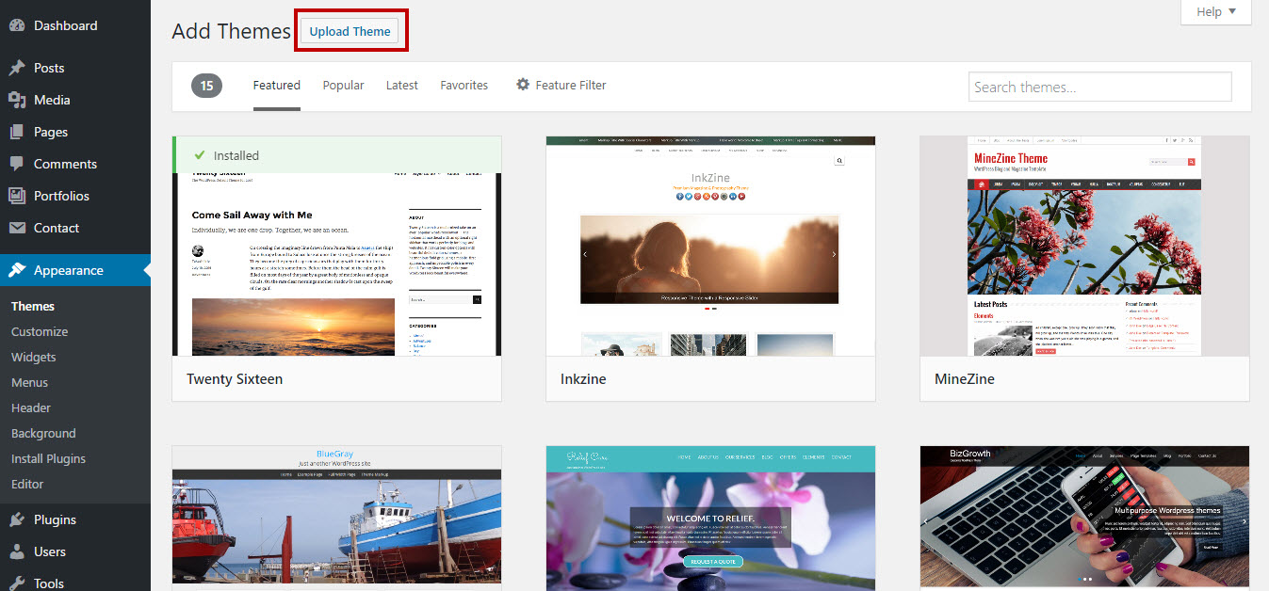This screenshot has width=1269, height=591.
Task: Open the Customize submenu link
Action: (40, 331)
